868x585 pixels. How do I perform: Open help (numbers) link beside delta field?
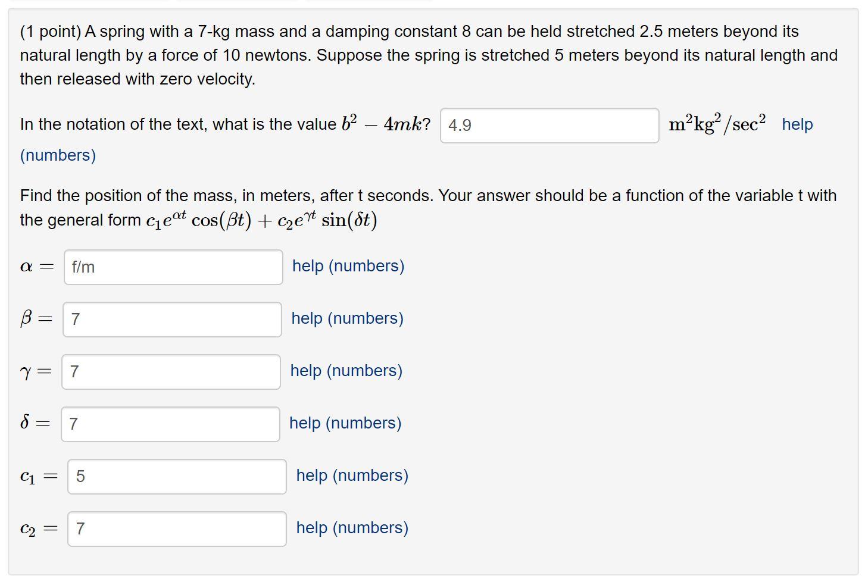coord(345,423)
